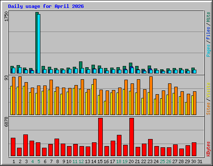The image size is (213, 166).
Task: Click the orange Visits bar for day 2
Action: [x=20, y=95]
